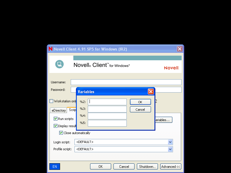Confirm the Variables dialog with OK
The height and width of the screenshot is (173, 231).
click(x=140, y=102)
